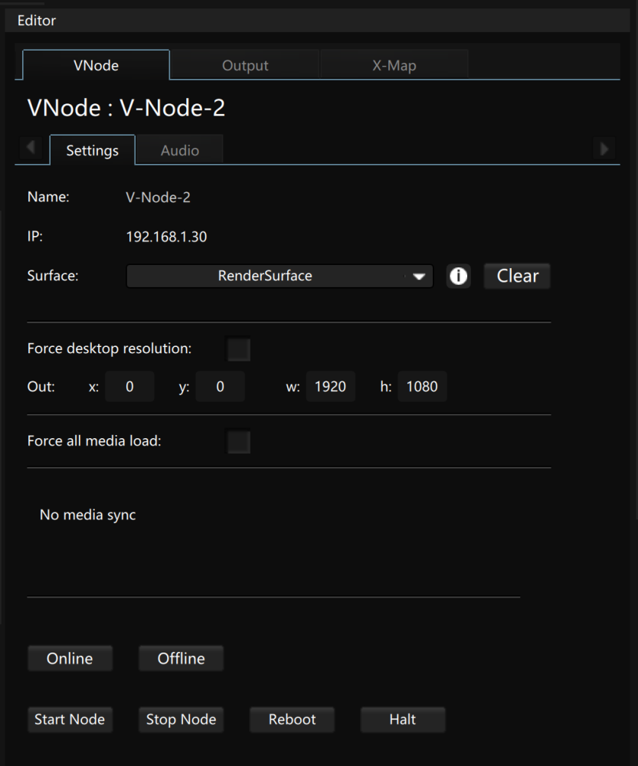
Task: Set node Offline
Action: tap(181, 659)
